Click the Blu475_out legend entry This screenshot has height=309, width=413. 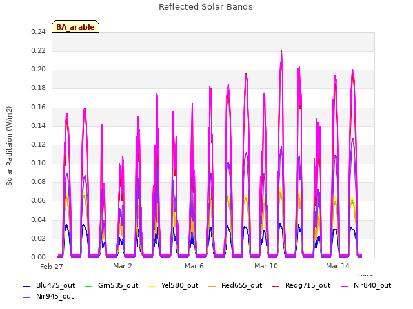49,285
